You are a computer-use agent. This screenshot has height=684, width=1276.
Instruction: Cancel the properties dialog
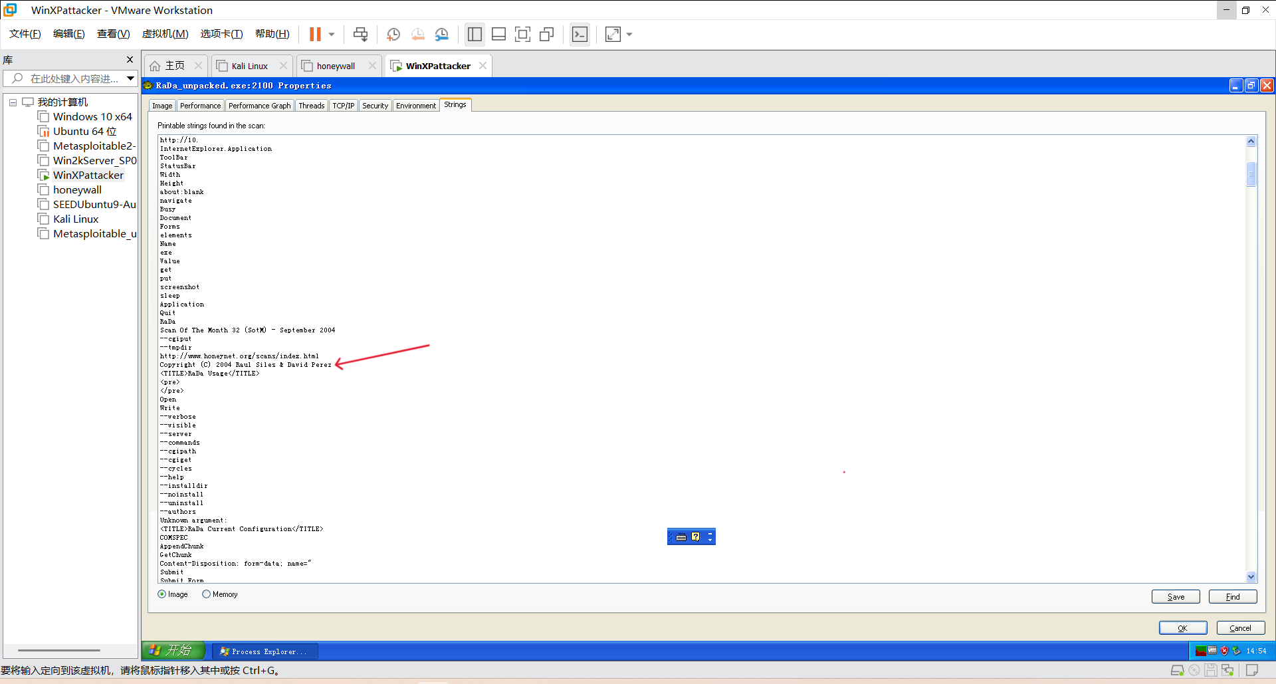tap(1240, 628)
